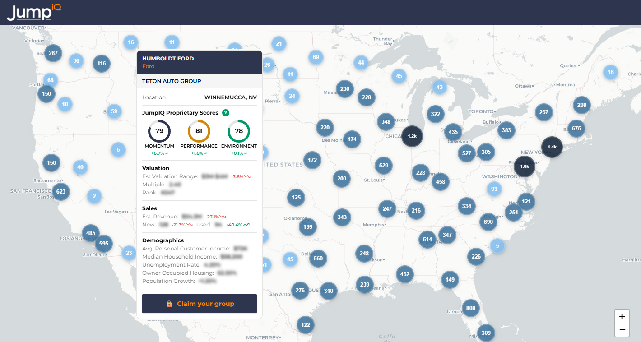Image resolution: width=641 pixels, height=342 pixels.
Task: Open the 267 cluster near Seattle
Action: pos(53,53)
